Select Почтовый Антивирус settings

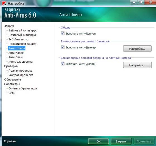(x=22, y=35)
